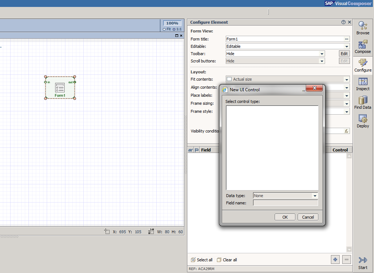Click the Start arrow icon

click(363, 259)
